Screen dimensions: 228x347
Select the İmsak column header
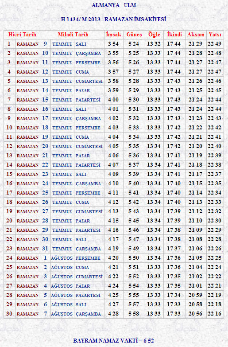click(114, 35)
